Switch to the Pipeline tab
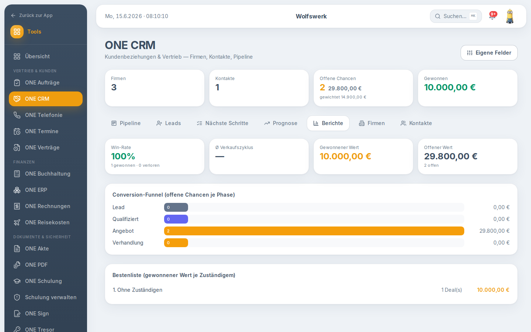531x332 pixels. pyautogui.click(x=126, y=123)
